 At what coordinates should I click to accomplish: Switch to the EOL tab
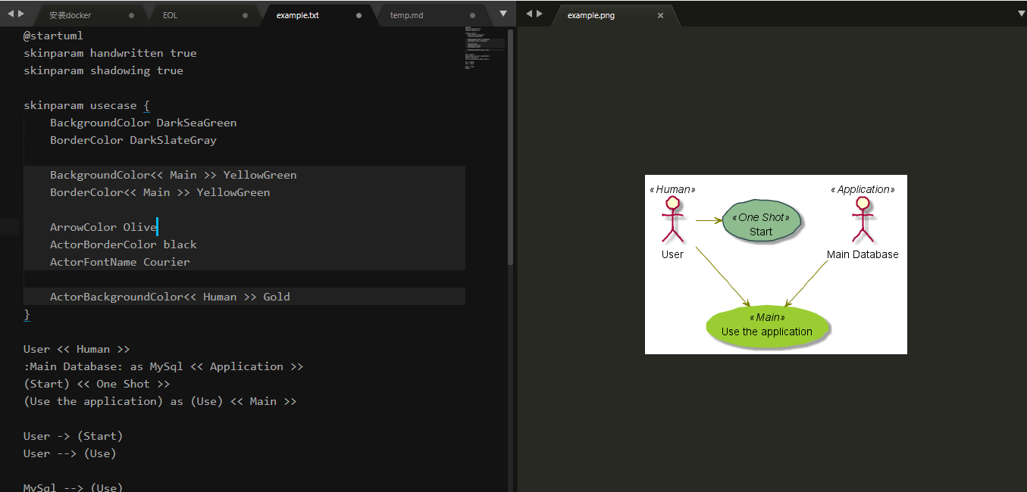[171, 15]
